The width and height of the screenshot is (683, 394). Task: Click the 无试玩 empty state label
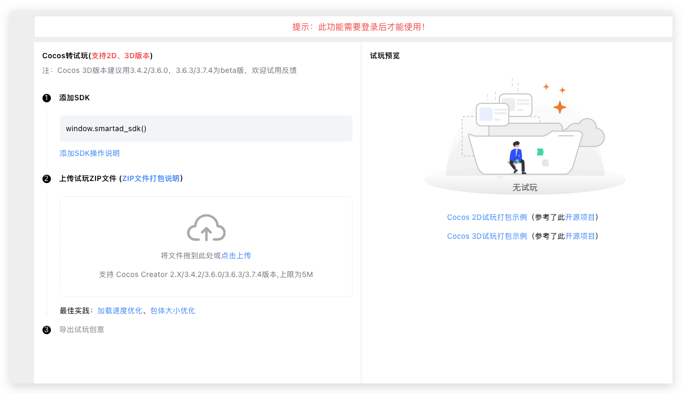525,187
